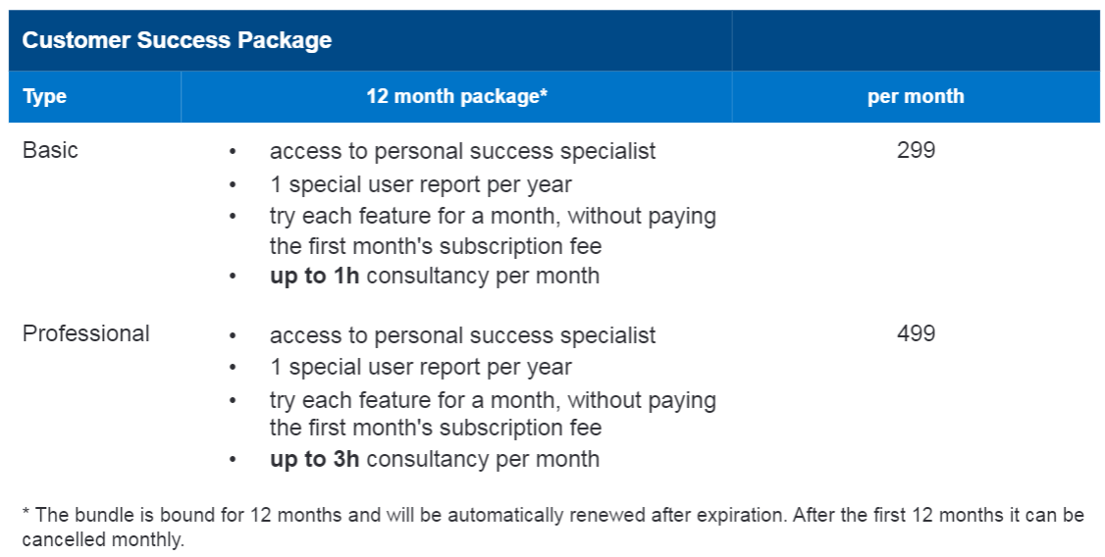Select the Basic package type
Image resolution: width=1105 pixels, height=557 pixels.
point(50,150)
